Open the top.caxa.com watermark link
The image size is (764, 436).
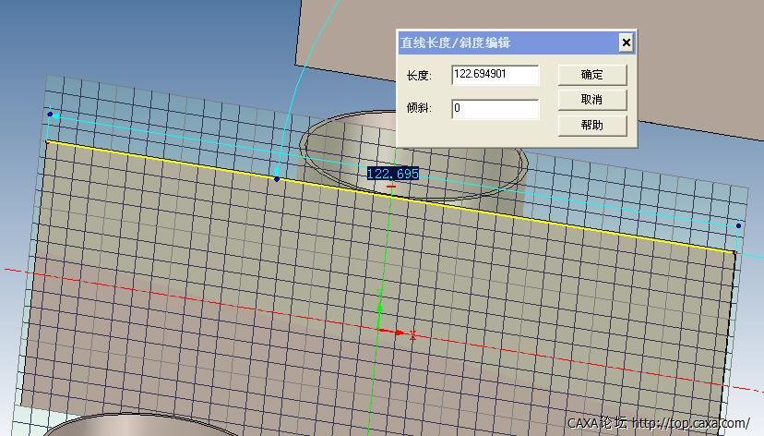click(690, 424)
